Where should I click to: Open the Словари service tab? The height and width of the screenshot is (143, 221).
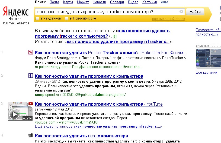(117, 2)
